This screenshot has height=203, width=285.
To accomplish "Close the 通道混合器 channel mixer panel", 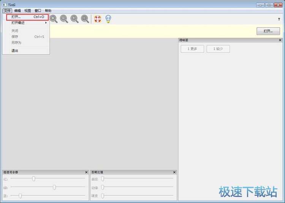I will [86, 172].
